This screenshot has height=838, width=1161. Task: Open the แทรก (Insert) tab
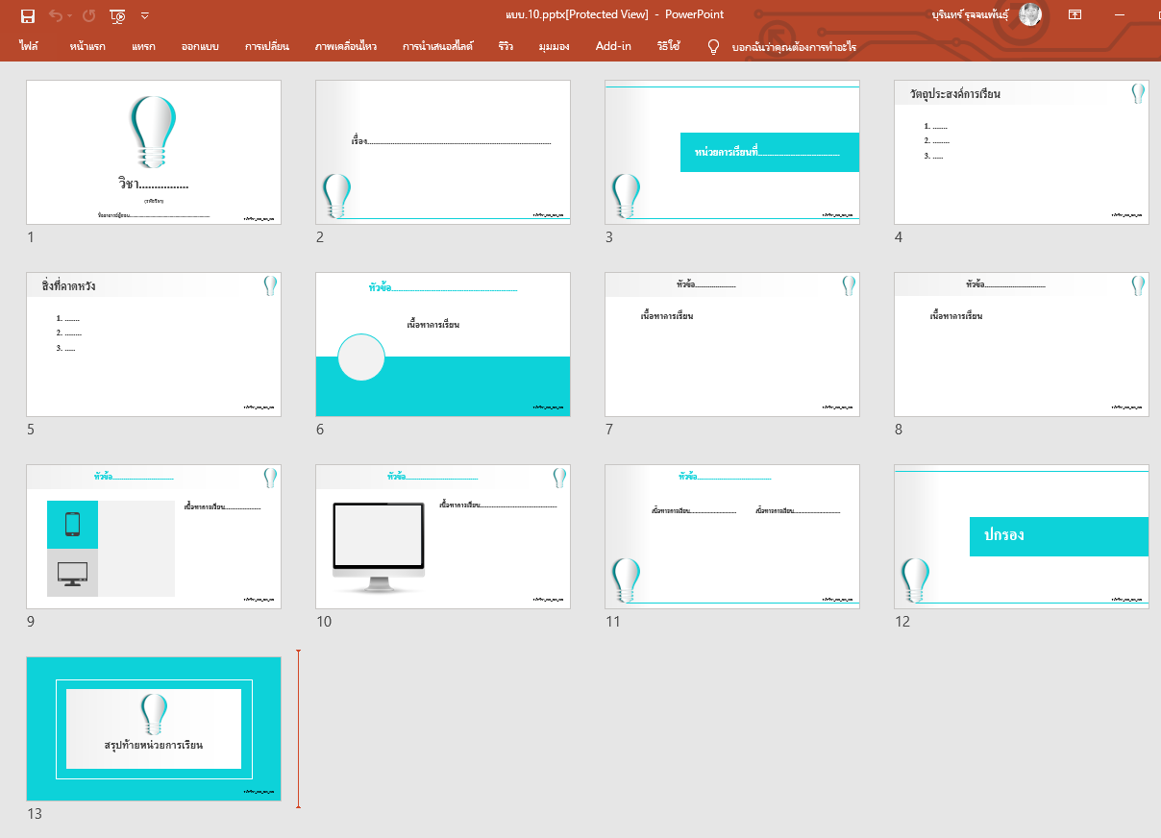tap(143, 46)
